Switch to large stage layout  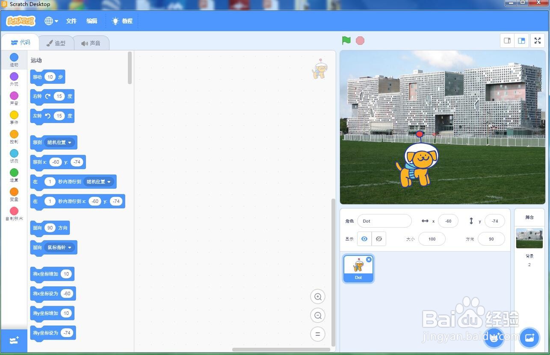pyautogui.click(x=521, y=41)
